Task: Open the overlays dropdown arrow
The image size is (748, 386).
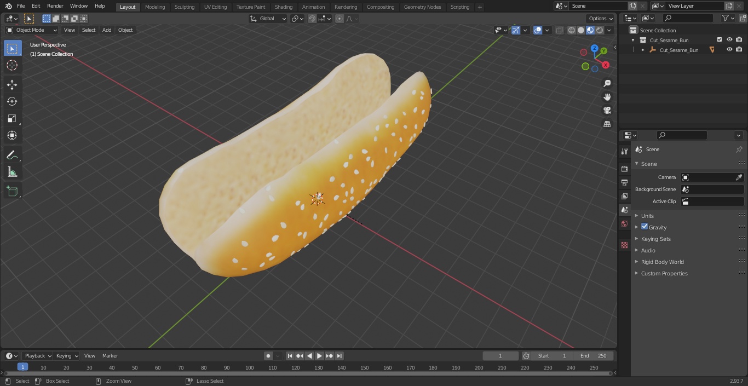Action: click(x=547, y=30)
